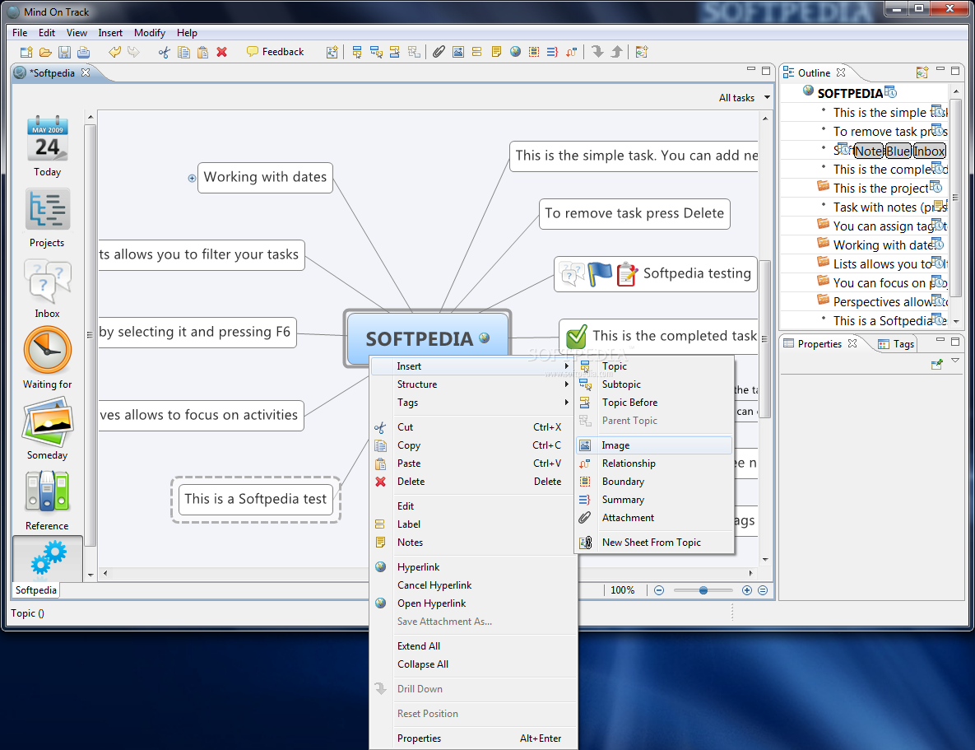
Task: Click the Redo arrow in toolbar
Action: (133, 52)
